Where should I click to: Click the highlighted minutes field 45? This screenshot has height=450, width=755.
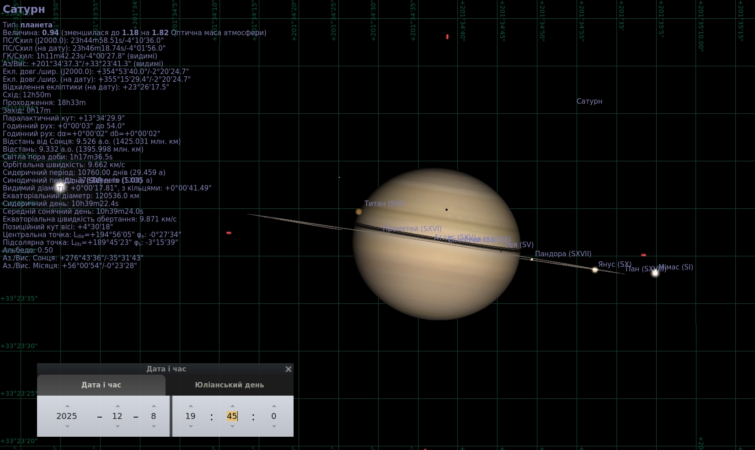click(x=232, y=416)
